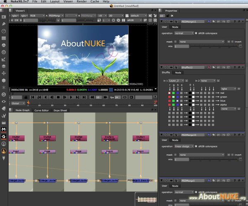Open the viewer sRGB LUT dropdown
The width and height of the screenshot is (248, 206).
click(134, 20)
